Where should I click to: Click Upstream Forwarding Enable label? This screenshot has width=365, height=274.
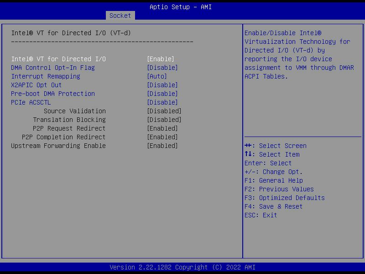click(58, 146)
